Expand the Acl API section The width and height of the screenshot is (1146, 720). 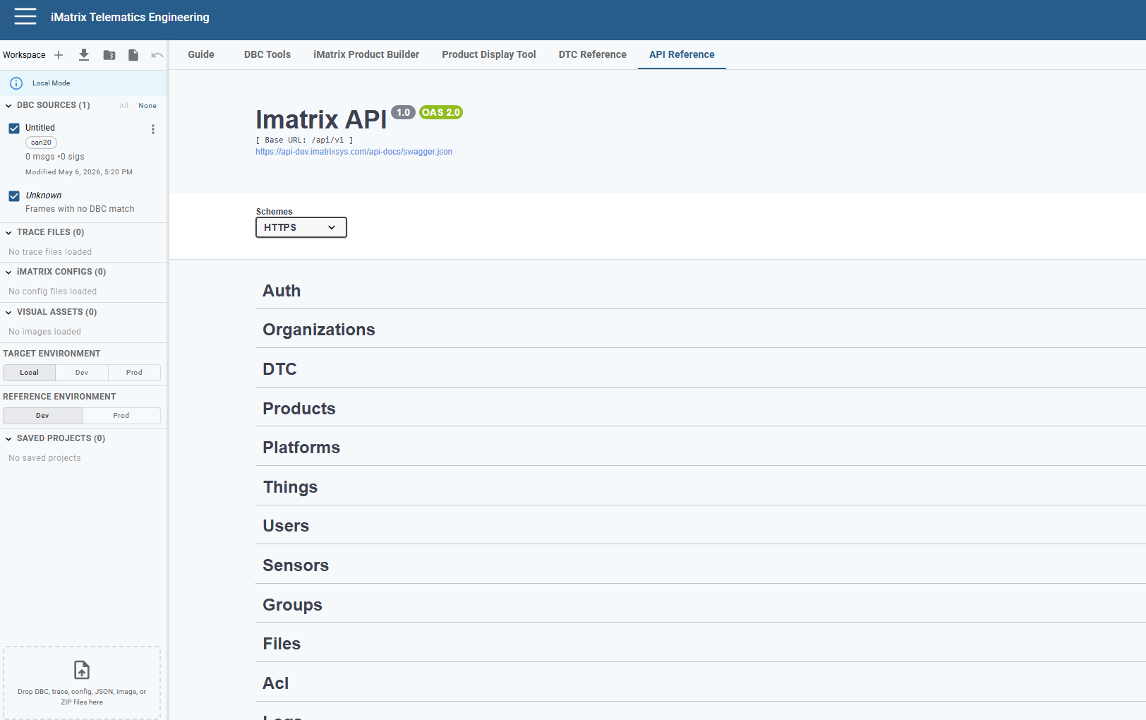coord(701,683)
